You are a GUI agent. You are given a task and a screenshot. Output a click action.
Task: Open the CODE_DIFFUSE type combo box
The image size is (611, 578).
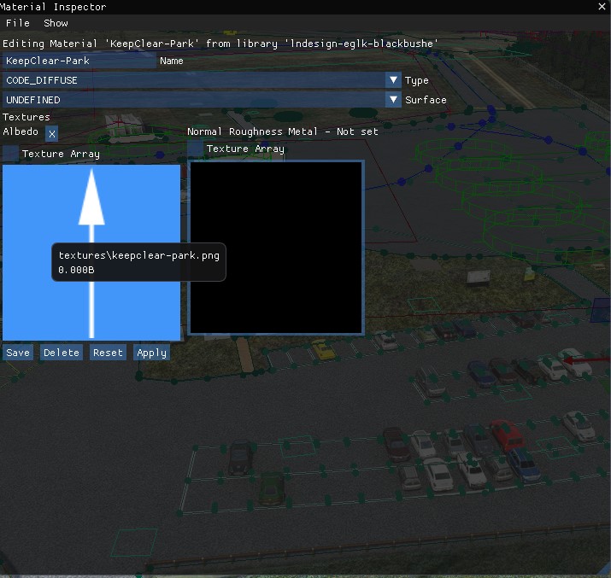pos(193,80)
